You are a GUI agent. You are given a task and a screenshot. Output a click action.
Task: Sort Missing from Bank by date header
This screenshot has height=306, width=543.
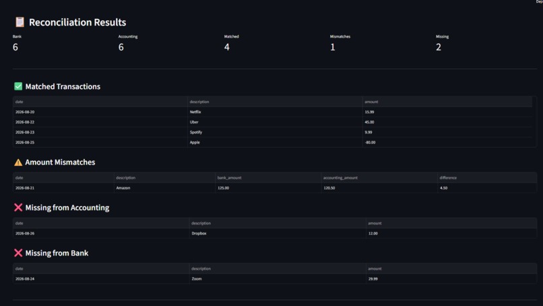[x=101, y=268]
